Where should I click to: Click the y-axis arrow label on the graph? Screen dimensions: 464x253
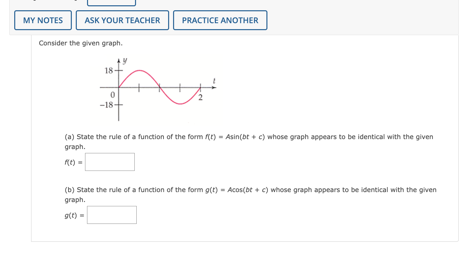[124, 60]
